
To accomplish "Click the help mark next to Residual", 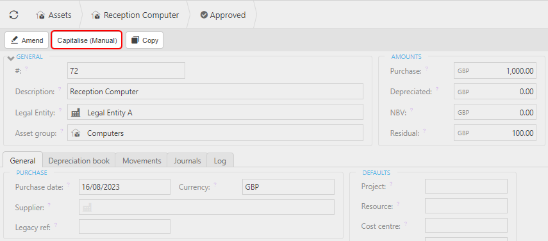I will [x=424, y=131].
